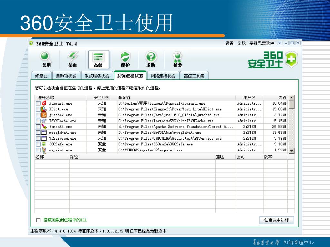
Task: Click the process list scrollbar thumb
Action: 291,105
